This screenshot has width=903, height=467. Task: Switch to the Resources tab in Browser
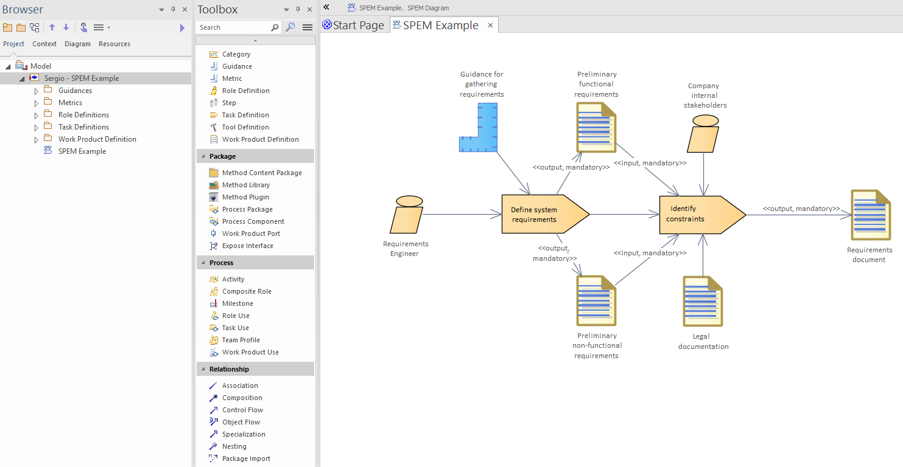point(114,43)
